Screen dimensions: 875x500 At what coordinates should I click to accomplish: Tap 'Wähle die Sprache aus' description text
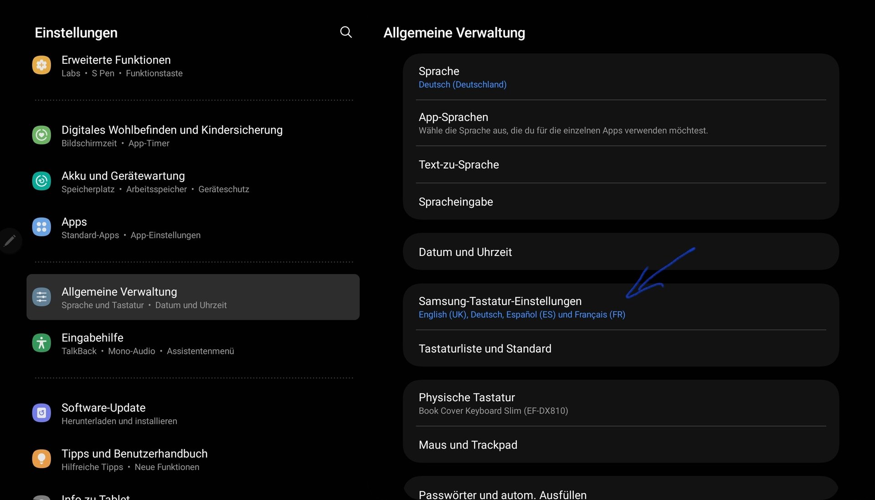pos(563,131)
